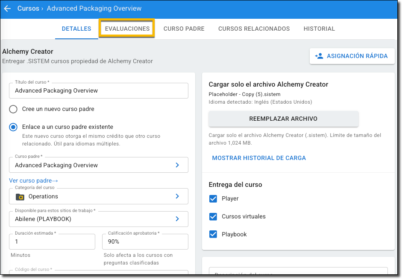Screen dimensions: 402x279
Task: Go to the CURSOS RELACIONADOS tab
Action: [x=254, y=29]
